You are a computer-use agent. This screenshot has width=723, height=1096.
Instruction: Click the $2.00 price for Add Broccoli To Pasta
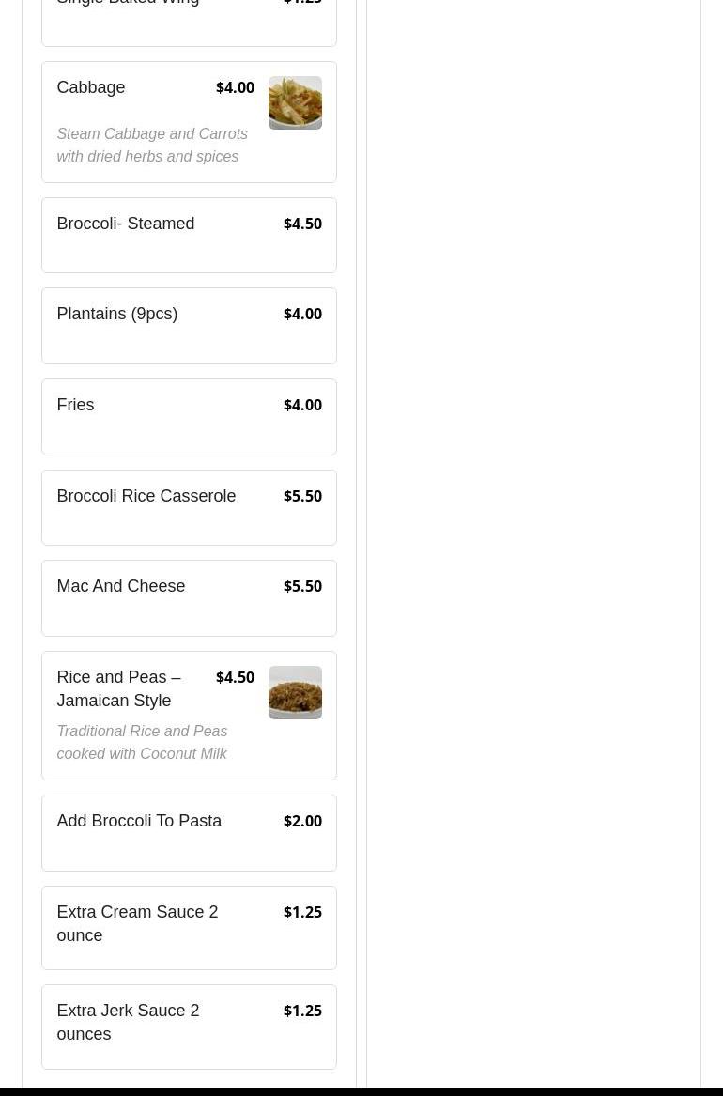pyautogui.click(x=302, y=821)
